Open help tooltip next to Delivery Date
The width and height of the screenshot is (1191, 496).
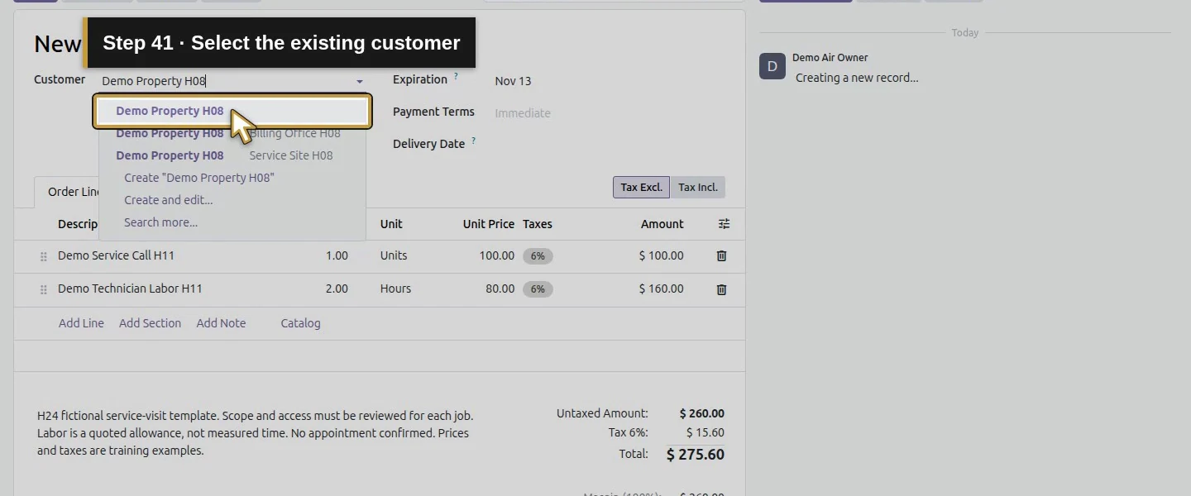(473, 141)
